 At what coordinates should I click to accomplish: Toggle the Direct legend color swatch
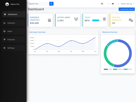[x=106, y=69]
